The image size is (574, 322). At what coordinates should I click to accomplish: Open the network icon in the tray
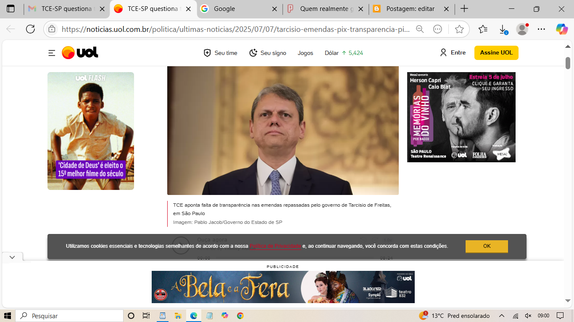pyautogui.click(x=516, y=316)
